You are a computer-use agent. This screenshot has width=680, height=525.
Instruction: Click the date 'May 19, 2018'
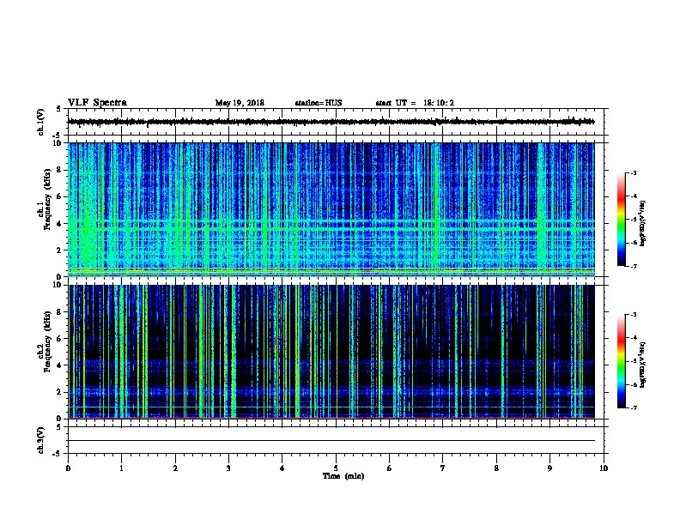[x=240, y=103]
